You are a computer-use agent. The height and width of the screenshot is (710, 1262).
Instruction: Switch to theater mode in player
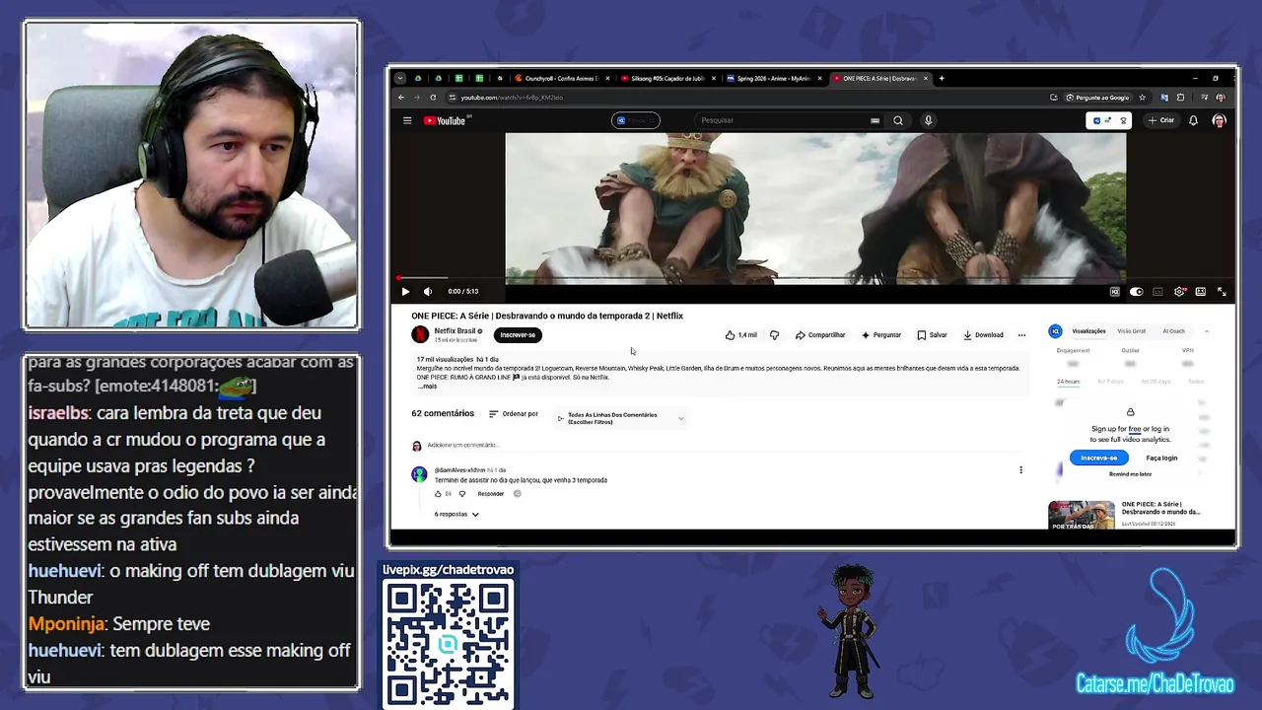(1200, 292)
